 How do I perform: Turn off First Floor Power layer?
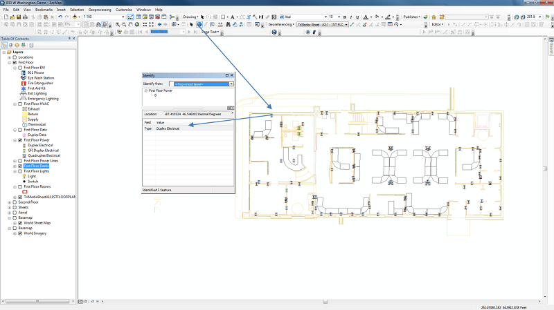20,140
